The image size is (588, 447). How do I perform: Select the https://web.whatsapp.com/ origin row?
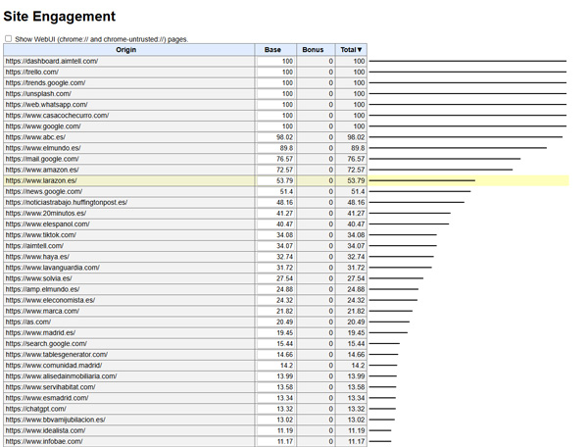[127, 105]
